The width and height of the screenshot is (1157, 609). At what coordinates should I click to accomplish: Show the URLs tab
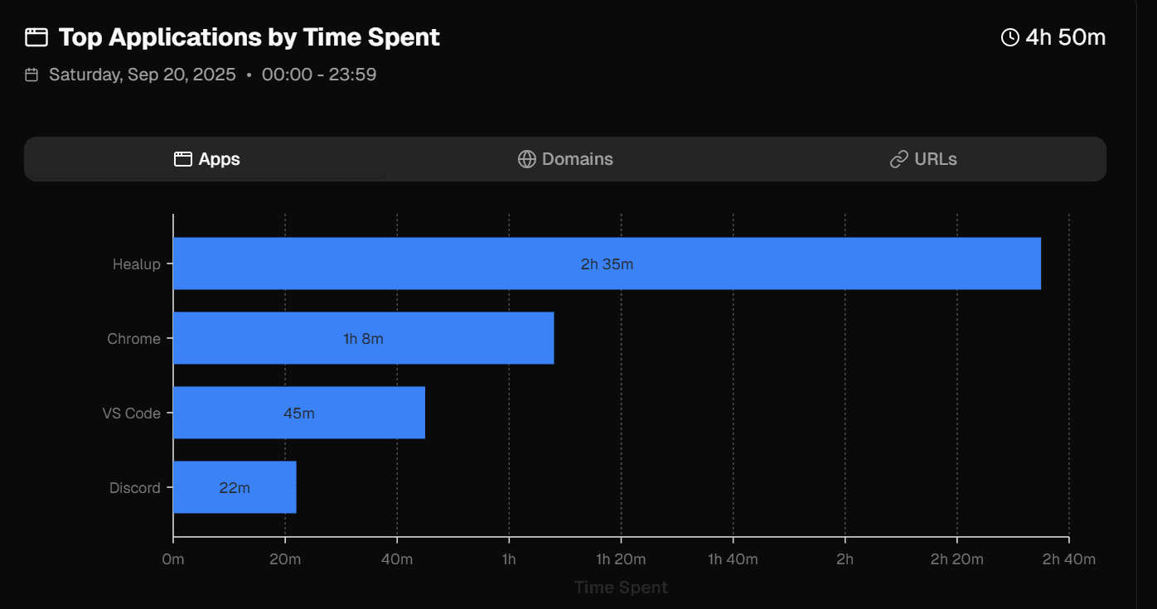[x=923, y=159]
